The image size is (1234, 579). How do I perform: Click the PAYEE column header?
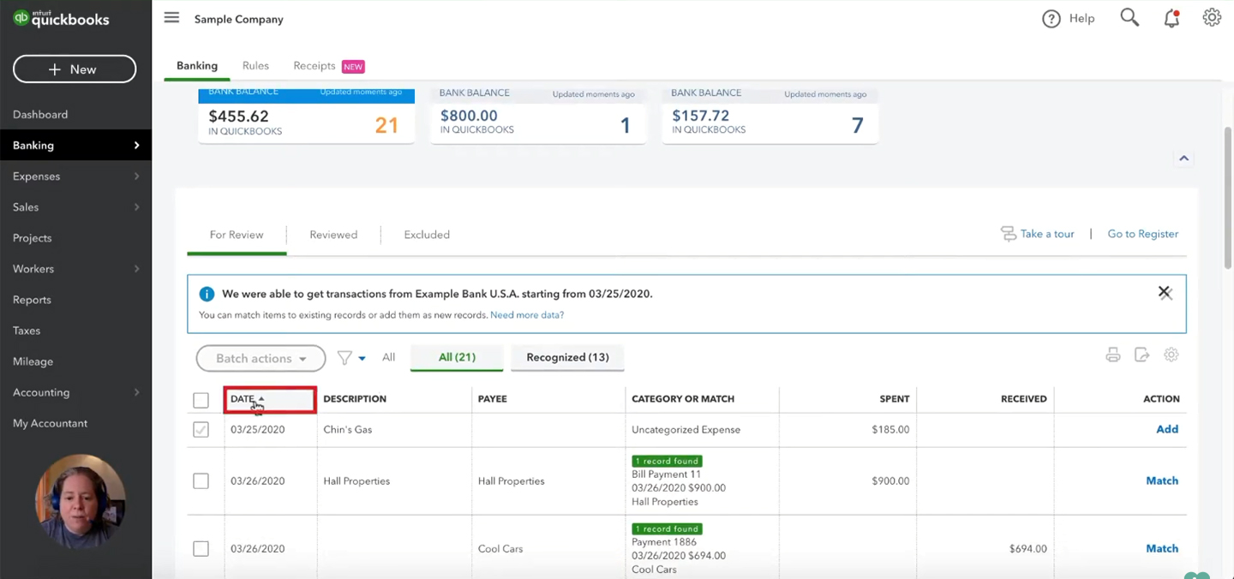pyautogui.click(x=492, y=399)
